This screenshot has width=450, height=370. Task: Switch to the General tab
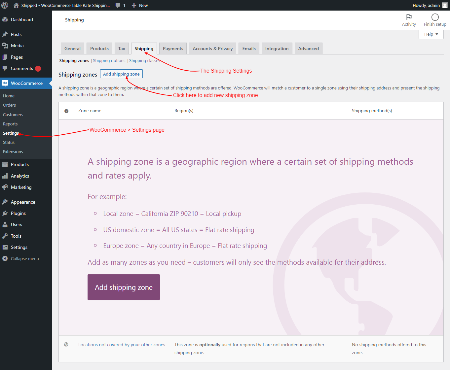click(72, 49)
